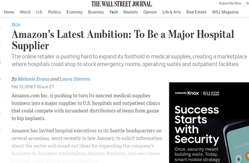Open author Melanie Evans profile link

[34, 79]
